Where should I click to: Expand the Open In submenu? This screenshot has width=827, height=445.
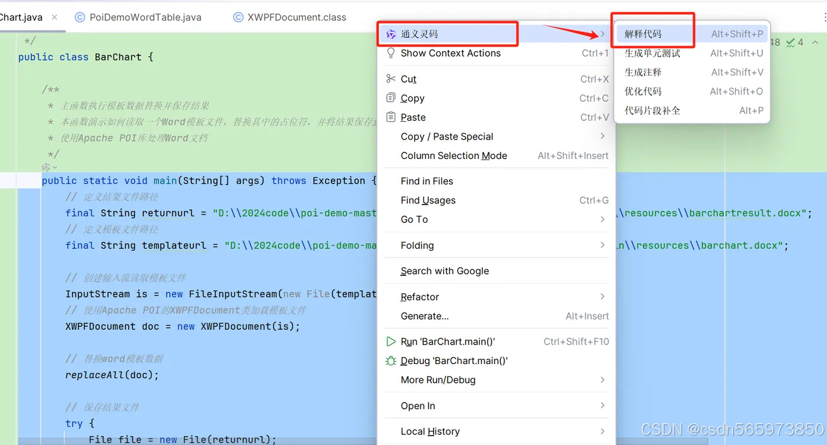[496, 406]
